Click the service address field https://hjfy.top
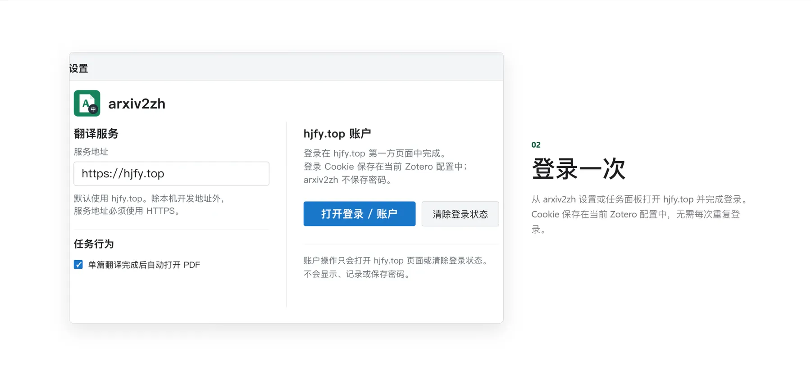Screen dimensions: 811x375 [171, 174]
